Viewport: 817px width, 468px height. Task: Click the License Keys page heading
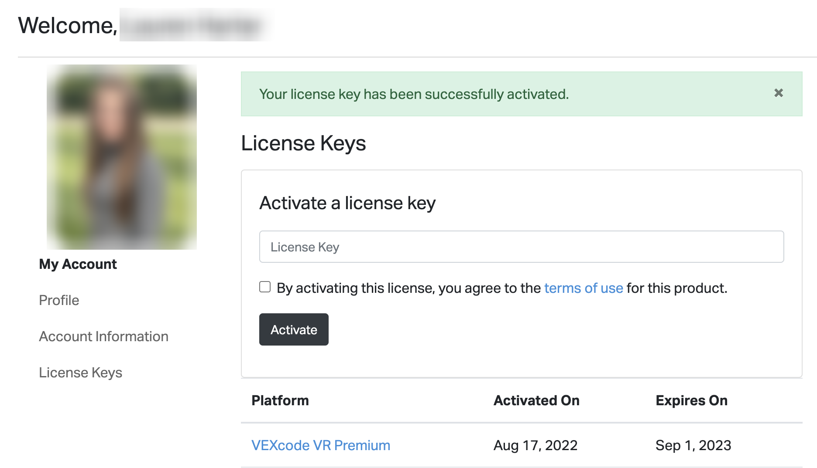tap(303, 143)
